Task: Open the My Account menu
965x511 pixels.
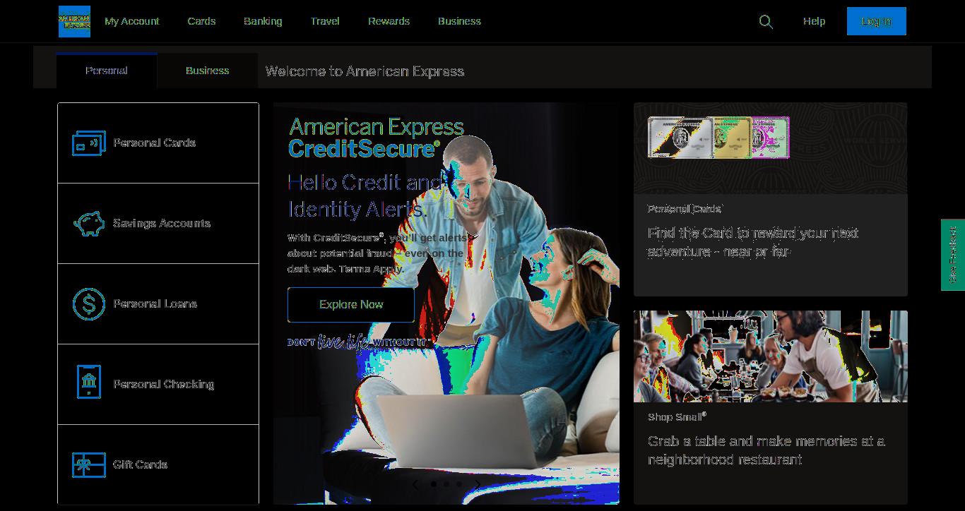Action: click(132, 21)
